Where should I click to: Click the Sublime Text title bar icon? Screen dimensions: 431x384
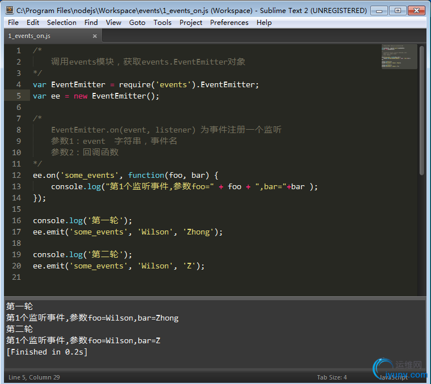point(10,10)
